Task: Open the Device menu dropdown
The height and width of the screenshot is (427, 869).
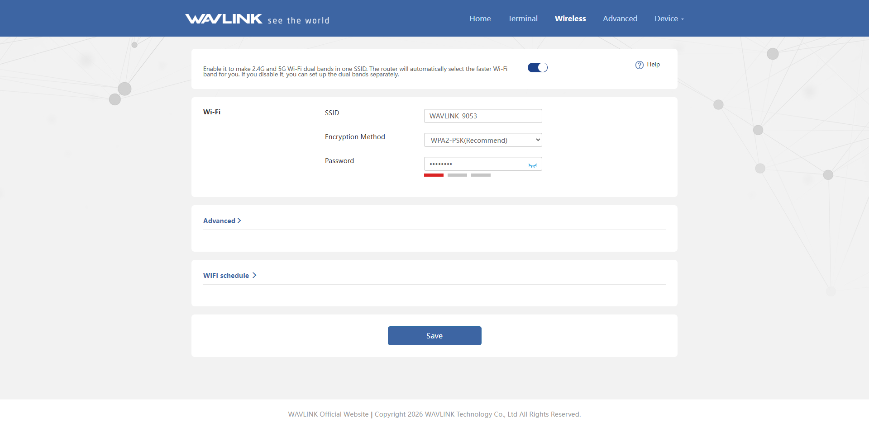Action: [x=669, y=19]
